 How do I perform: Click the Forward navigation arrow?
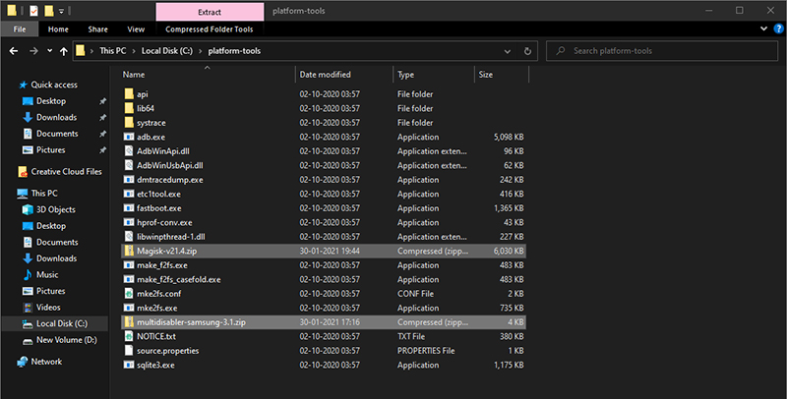[33, 51]
